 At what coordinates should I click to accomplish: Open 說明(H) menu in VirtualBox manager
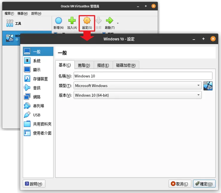coord(36,13)
